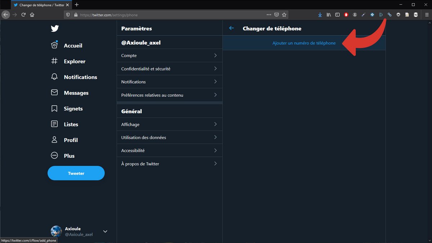Click the gear-shaped extension icon in toolbar

pyautogui.click(x=399, y=15)
